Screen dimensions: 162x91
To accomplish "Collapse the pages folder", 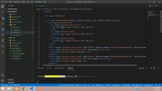I will click(14, 25).
